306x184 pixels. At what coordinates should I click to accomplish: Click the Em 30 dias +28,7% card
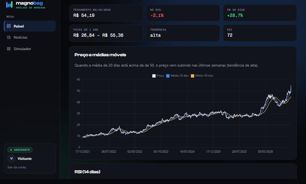(260, 13)
